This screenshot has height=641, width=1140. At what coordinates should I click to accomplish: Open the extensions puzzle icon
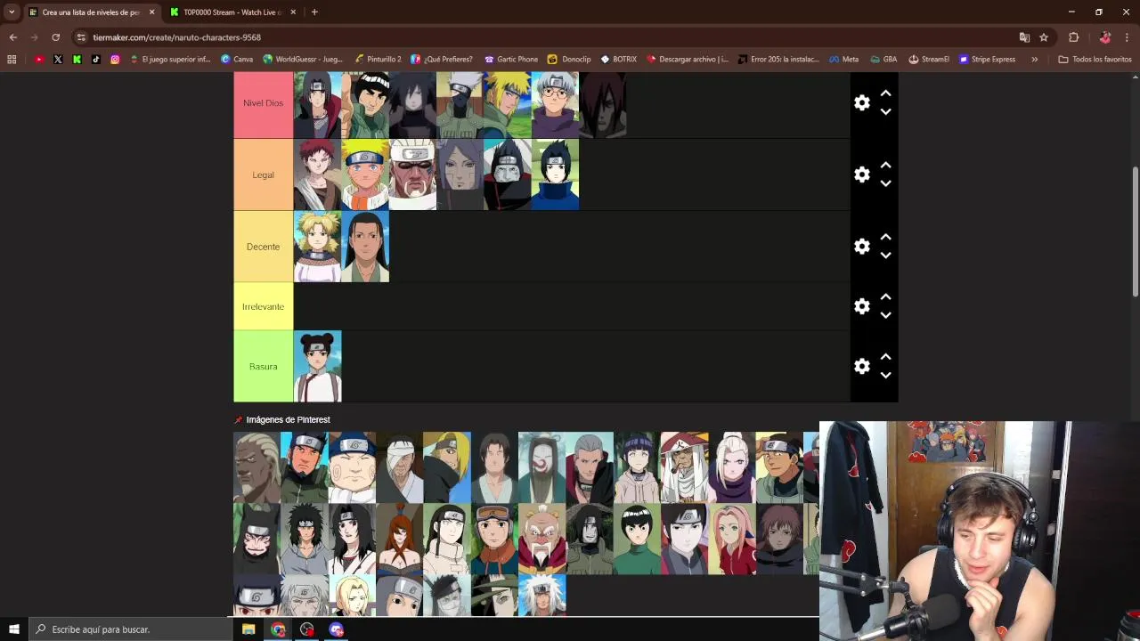tap(1073, 37)
